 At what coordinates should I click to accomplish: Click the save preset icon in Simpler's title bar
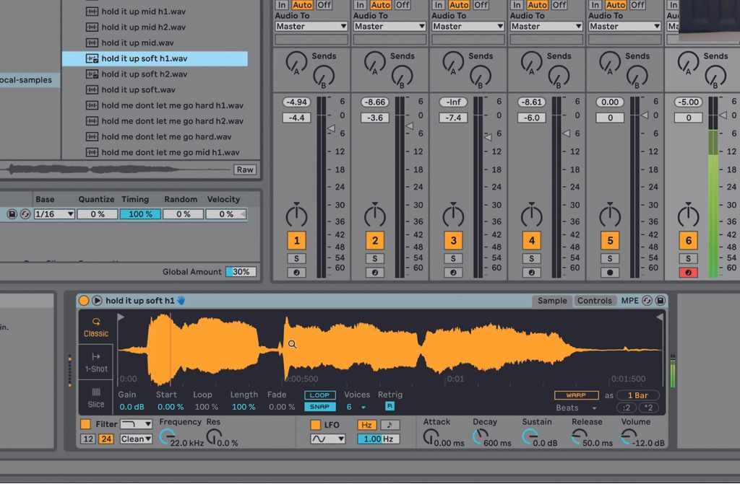tap(660, 301)
